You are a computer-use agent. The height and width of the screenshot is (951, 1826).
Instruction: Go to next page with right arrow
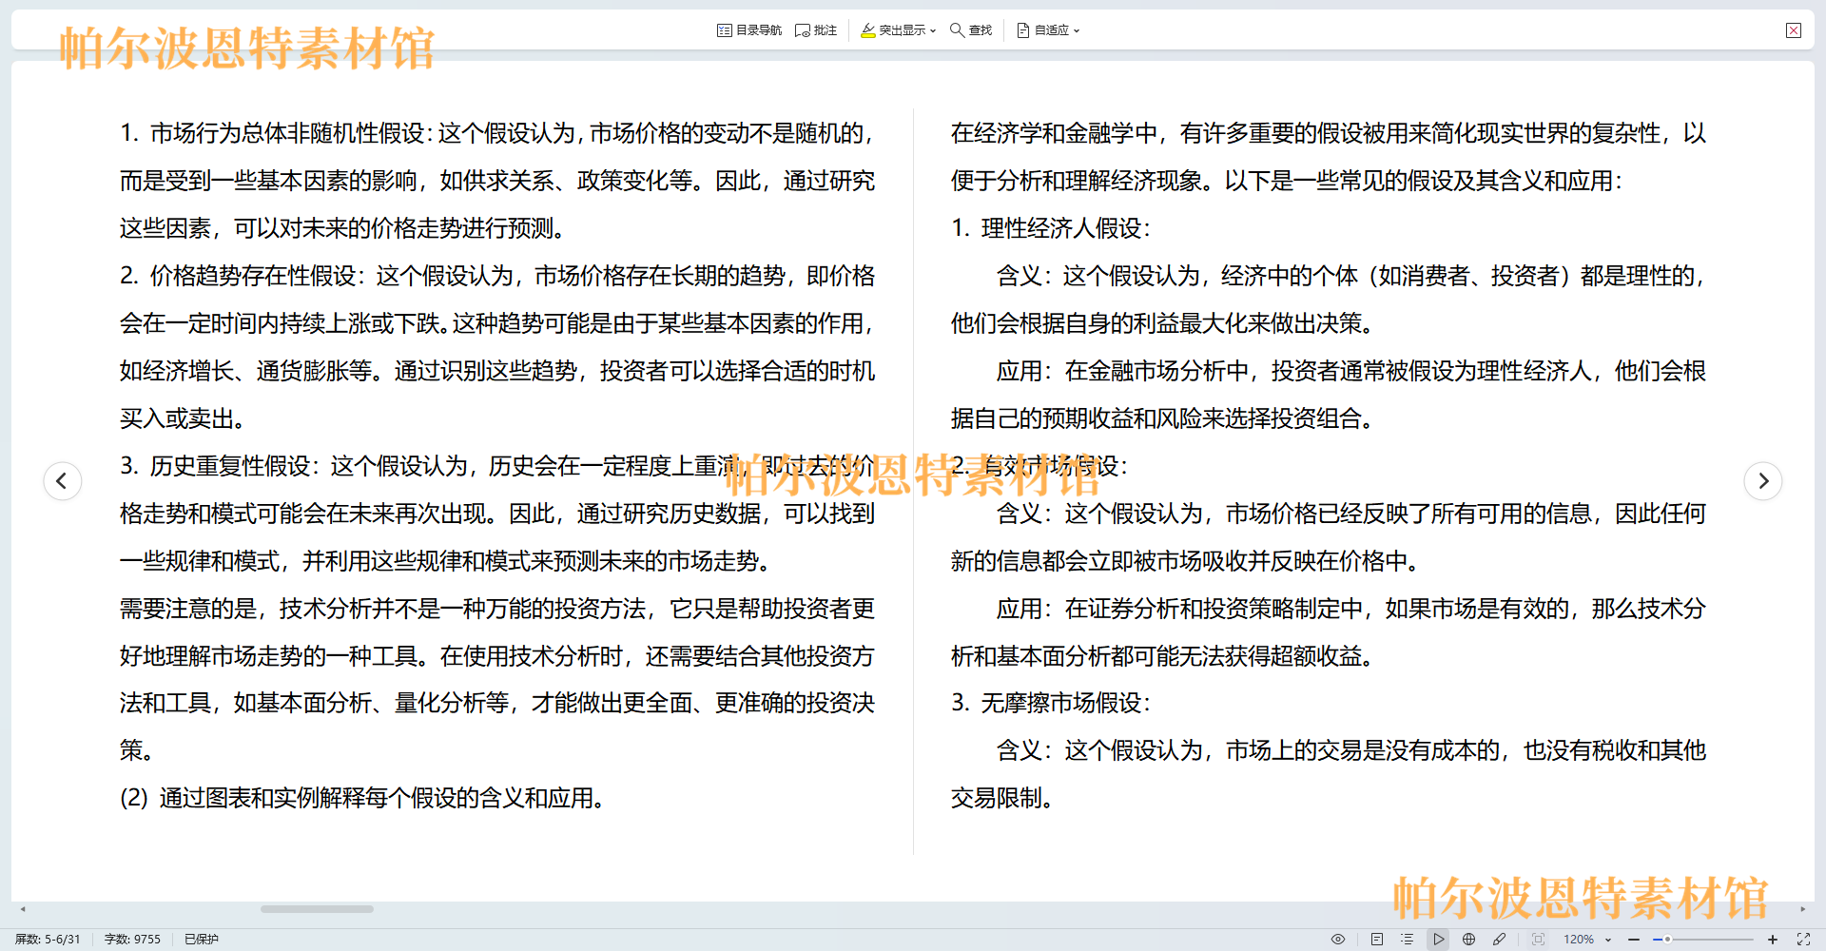pos(1763,481)
